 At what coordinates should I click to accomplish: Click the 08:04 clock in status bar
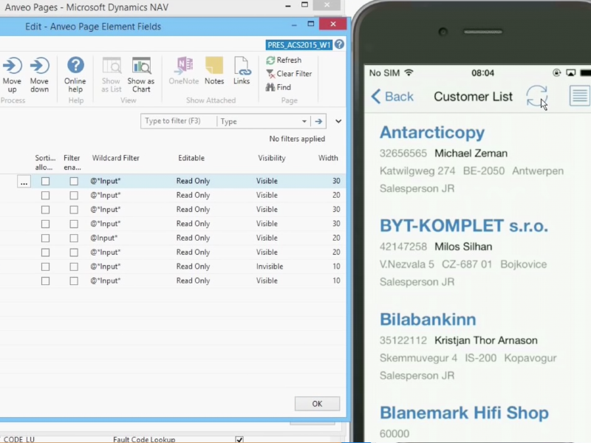pyautogui.click(x=482, y=73)
